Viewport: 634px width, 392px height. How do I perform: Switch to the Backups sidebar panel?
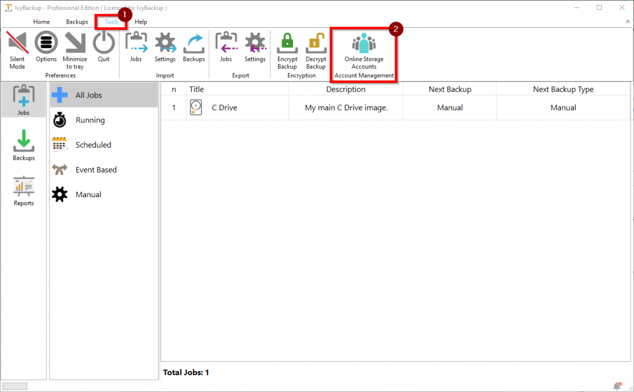[23, 145]
